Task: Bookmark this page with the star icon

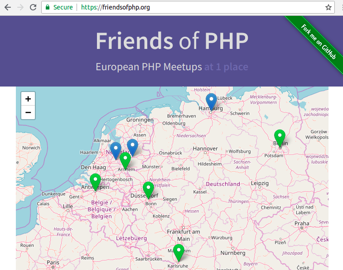Action: [329, 7]
